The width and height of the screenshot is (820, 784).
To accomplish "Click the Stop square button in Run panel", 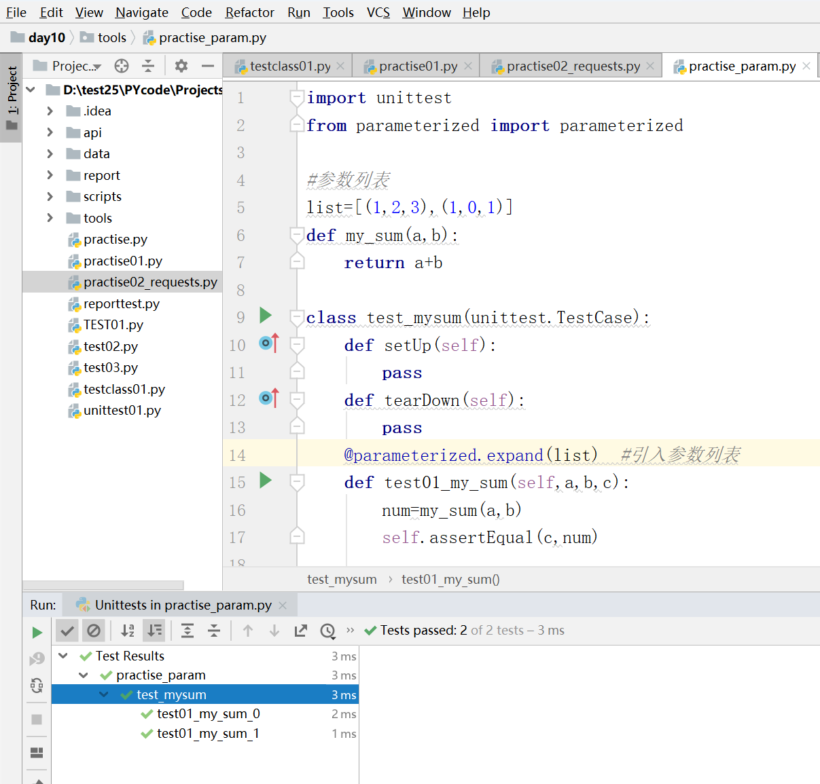I will pos(37,720).
